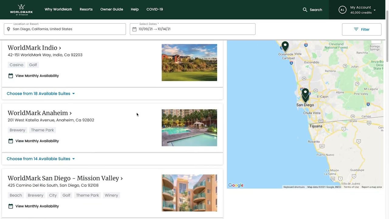Click Golf tag under Mission Valley
The height and width of the screenshot is (219, 389).
(x=66, y=195)
